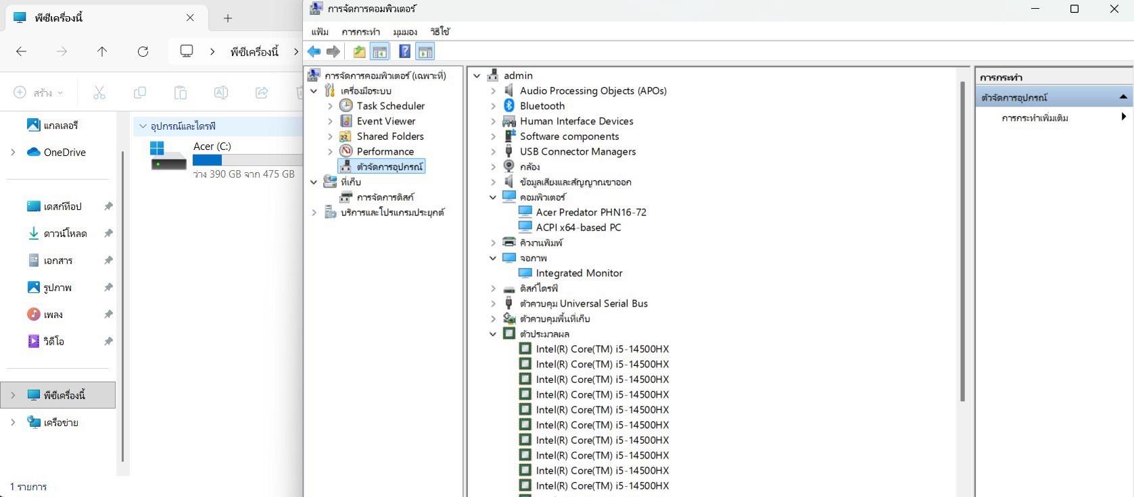This screenshot has height=497, width=1134.
Task: Toggle the Show/Hide Console Tree button
Action: click(x=380, y=51)
